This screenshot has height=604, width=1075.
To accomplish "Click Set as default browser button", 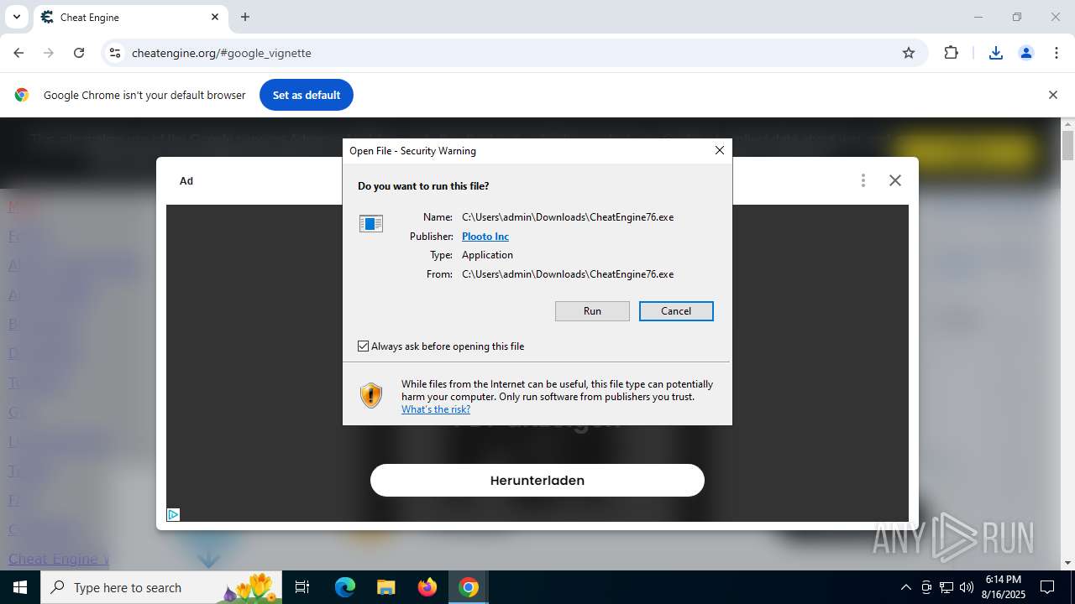I will 307,95.
